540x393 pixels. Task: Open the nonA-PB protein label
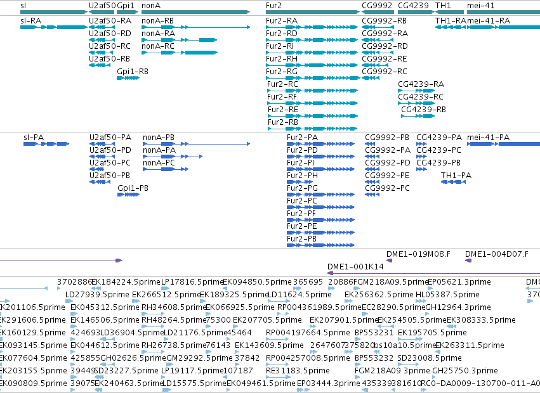[x=159, y=138]
